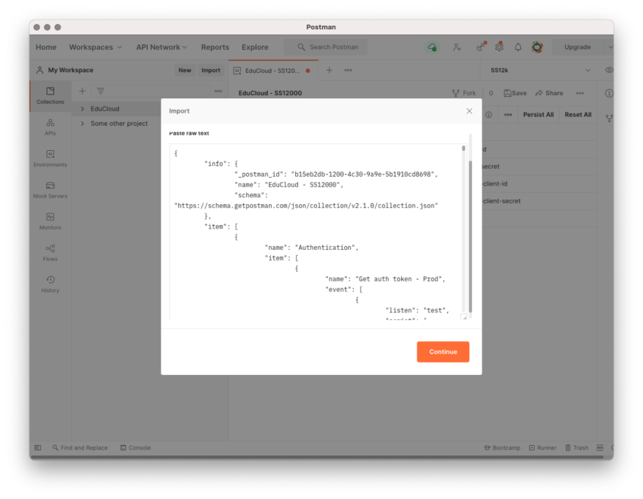Expand the Some other project collection
The image size is (643, 499).
[82, 123]
